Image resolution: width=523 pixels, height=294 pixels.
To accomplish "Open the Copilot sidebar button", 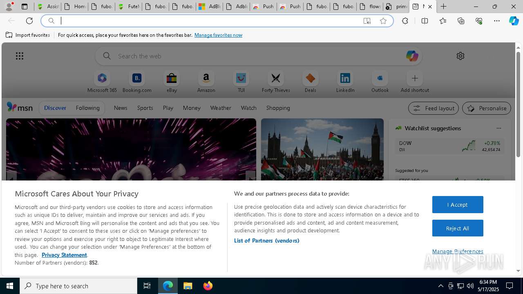I will pos(514,21).
